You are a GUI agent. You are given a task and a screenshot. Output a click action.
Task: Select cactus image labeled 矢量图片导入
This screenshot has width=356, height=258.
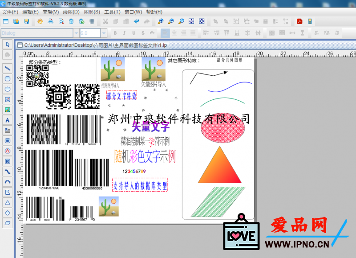point(154,69)
